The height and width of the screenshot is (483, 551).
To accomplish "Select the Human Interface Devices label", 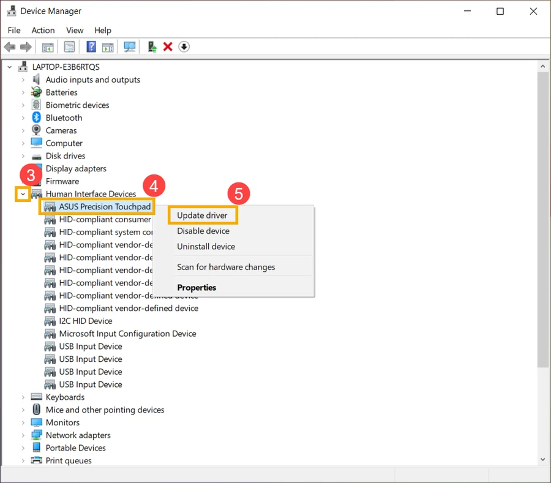I will (91, 194).
